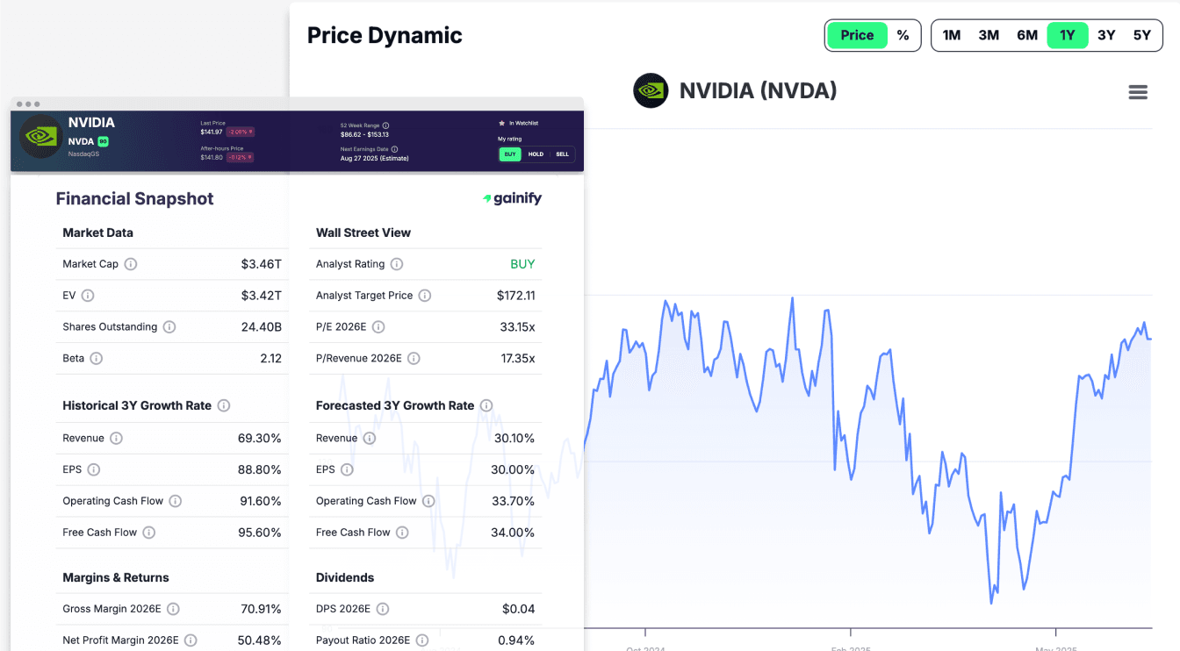Select the 1M time range

pos(952,35)
